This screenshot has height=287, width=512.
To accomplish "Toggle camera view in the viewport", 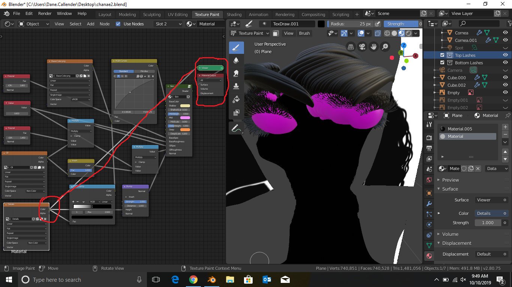I will 362,47.
